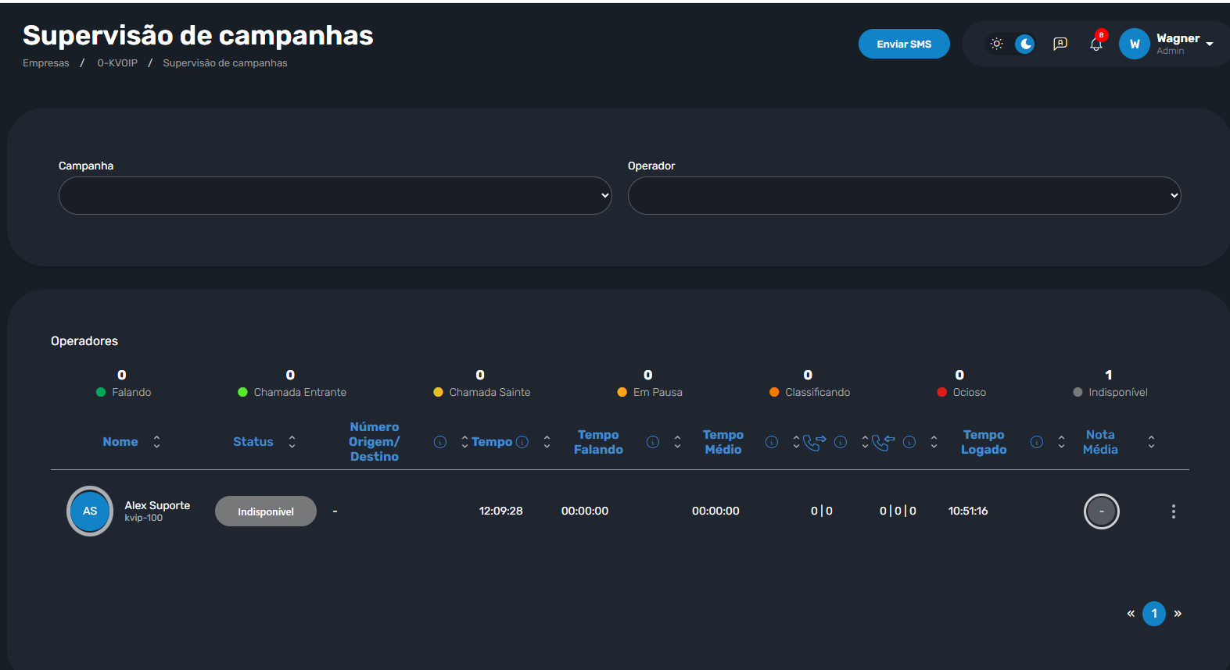Open actions menu for Alex Suporte
This screenshot has height=670, width=1230.
1173,511
